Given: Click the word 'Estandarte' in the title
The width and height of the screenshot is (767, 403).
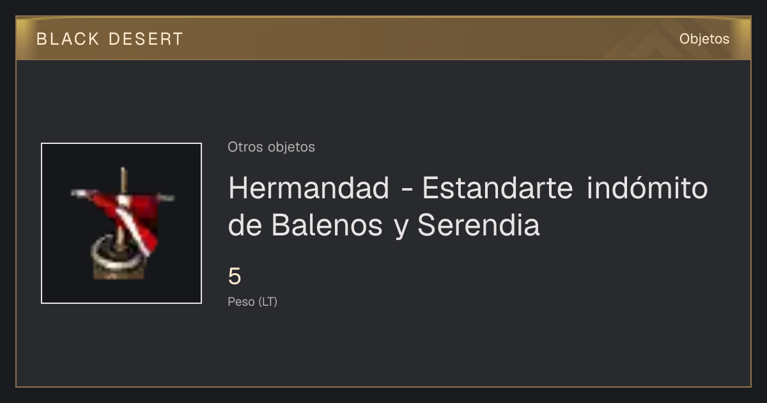Looking at the screenshot, I should (x=497, y=188).
